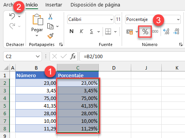Click the Insert Function fx icon

coord(73,56)
